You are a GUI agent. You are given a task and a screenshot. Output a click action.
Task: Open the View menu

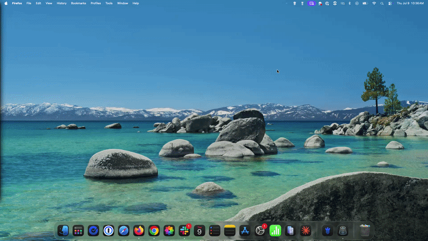pyautogui.click(x=49, y=3)
